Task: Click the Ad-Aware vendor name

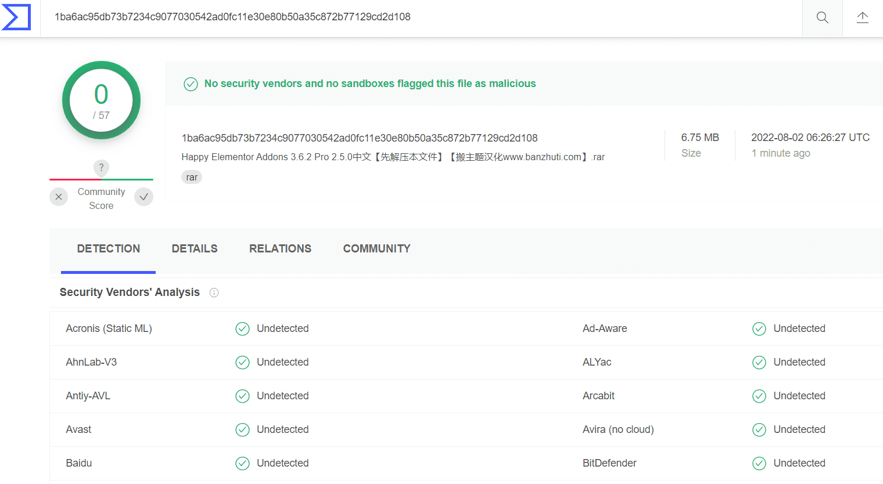Action: (605, 328)
